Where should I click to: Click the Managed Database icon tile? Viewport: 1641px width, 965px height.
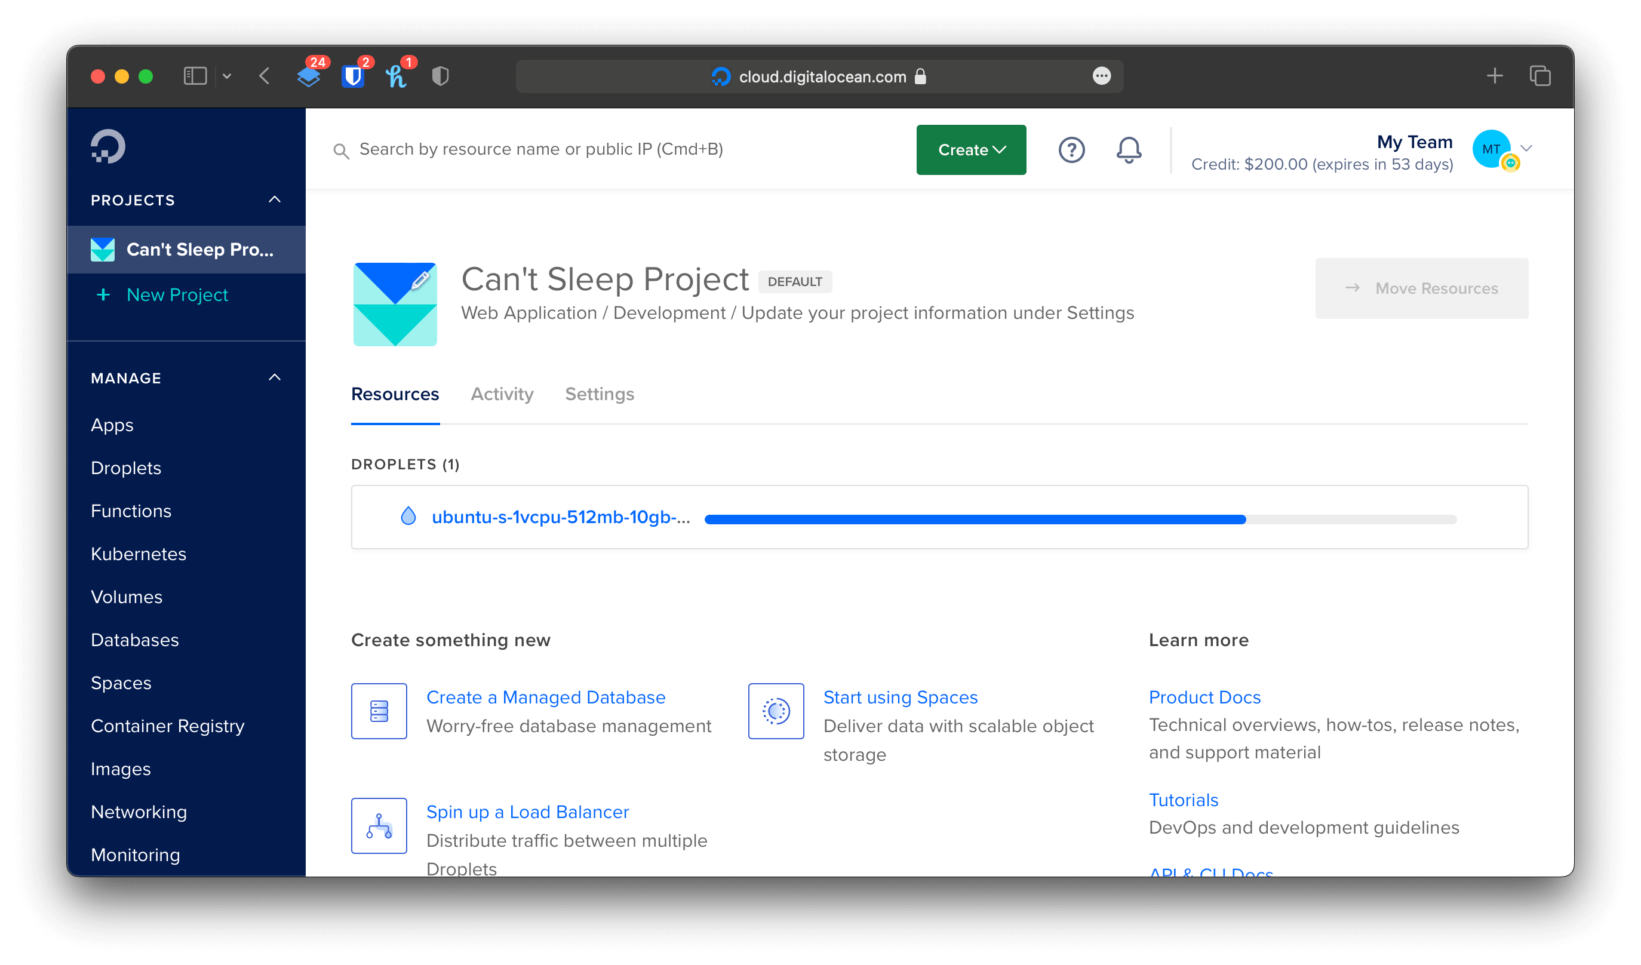379,711
